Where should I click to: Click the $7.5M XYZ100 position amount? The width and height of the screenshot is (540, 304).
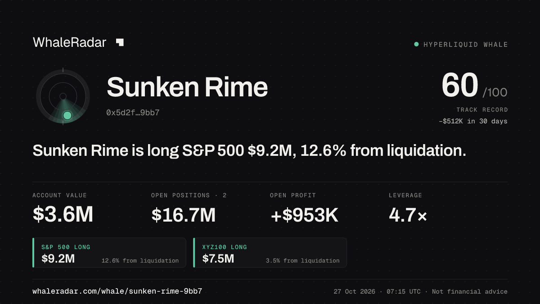pyautogui.click(x=218, y=259)
